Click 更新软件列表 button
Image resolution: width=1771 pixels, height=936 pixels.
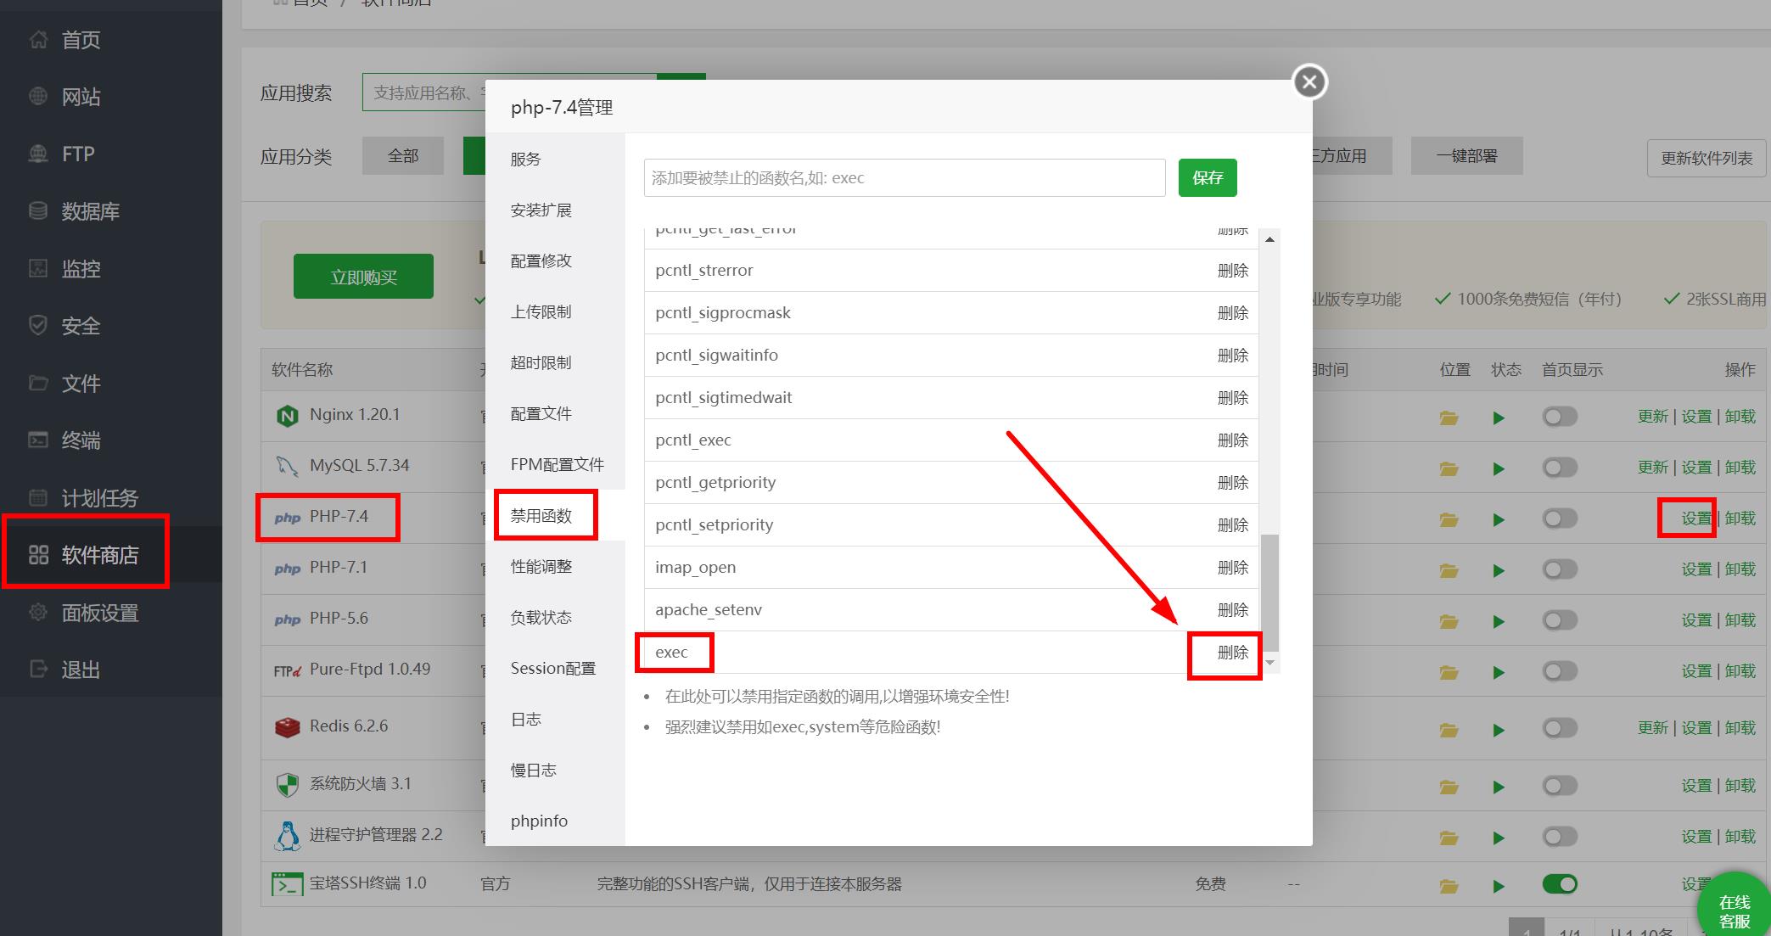click(1707, 158)
